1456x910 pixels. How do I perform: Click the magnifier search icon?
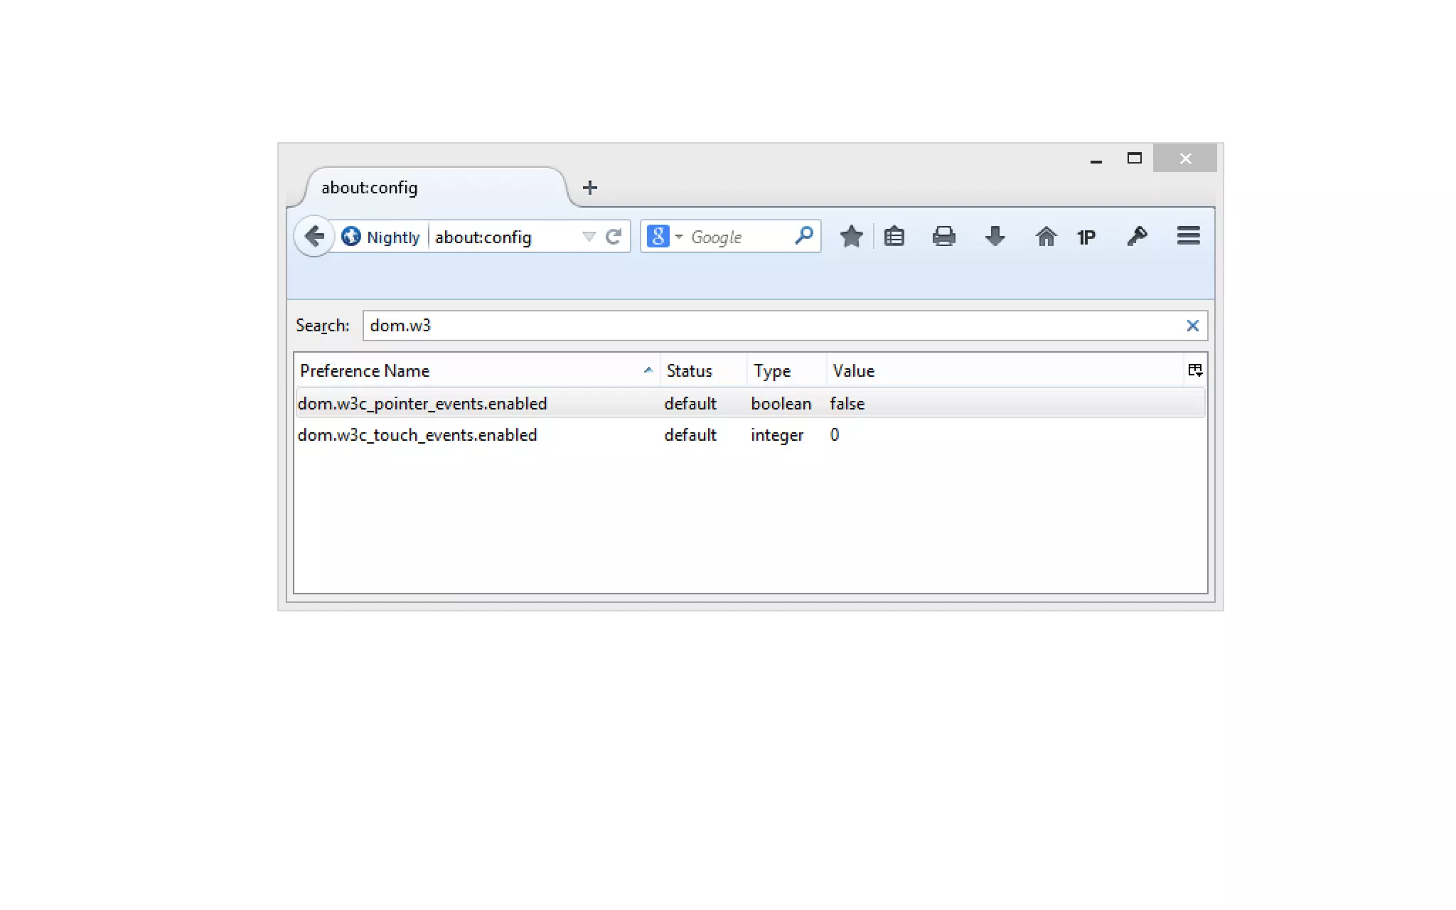pos(804,235)
